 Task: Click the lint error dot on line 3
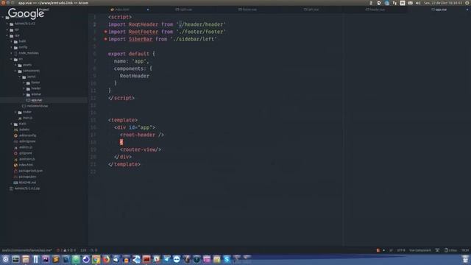106,32
